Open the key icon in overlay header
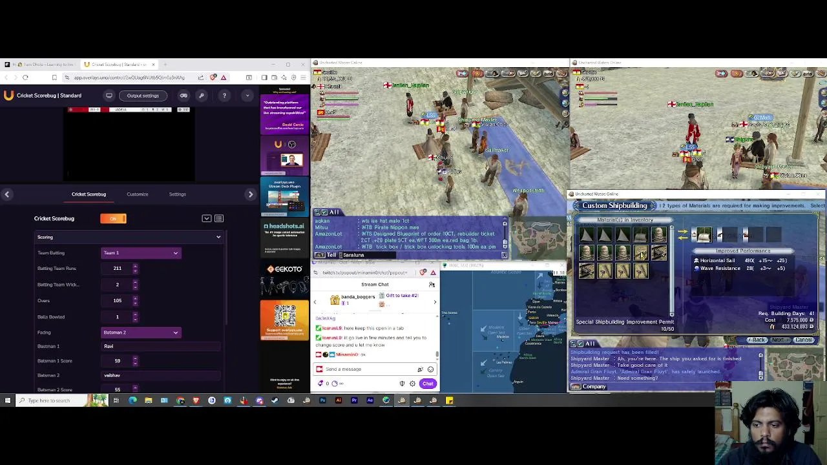The width and height of the screenshot is (827, 465). pyautogui.click(x=202, y=96)
